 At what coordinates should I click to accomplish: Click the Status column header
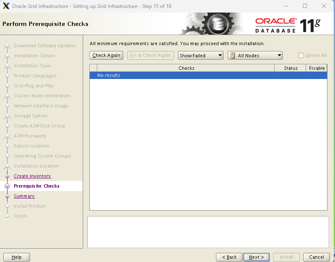(x=291, y=68)
